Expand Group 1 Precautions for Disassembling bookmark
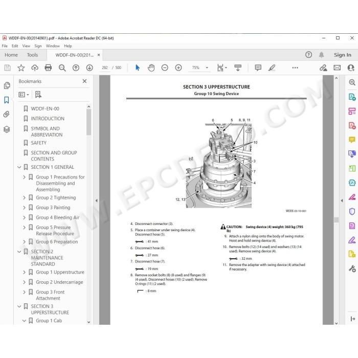The image size is (358, 358). tap(24, 177)
